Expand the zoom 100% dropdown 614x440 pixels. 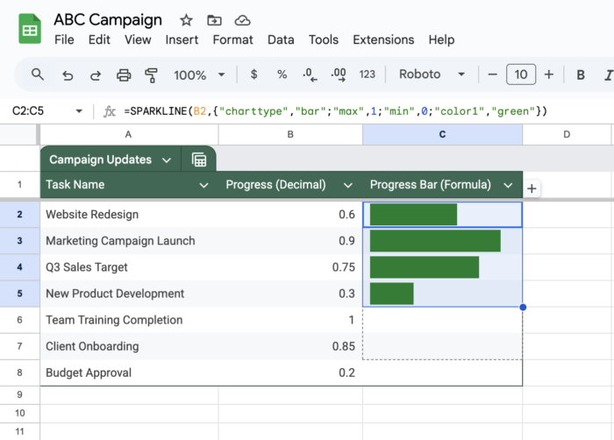pyautogui.click(x=199, y=75)
